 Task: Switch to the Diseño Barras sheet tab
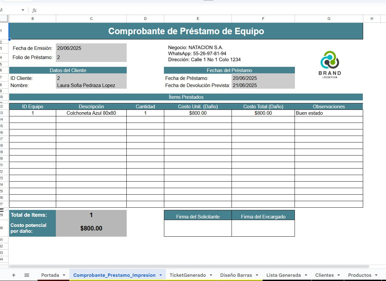pyautogui.click(x=236, y=275)
